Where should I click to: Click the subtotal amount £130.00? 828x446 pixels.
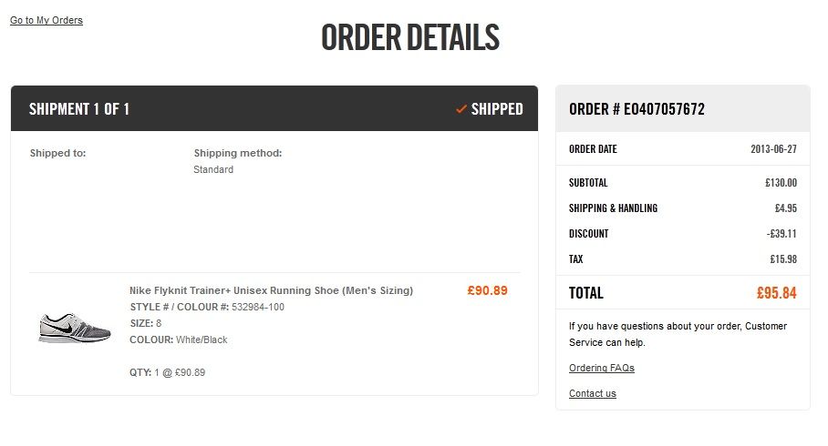point(781,182)
